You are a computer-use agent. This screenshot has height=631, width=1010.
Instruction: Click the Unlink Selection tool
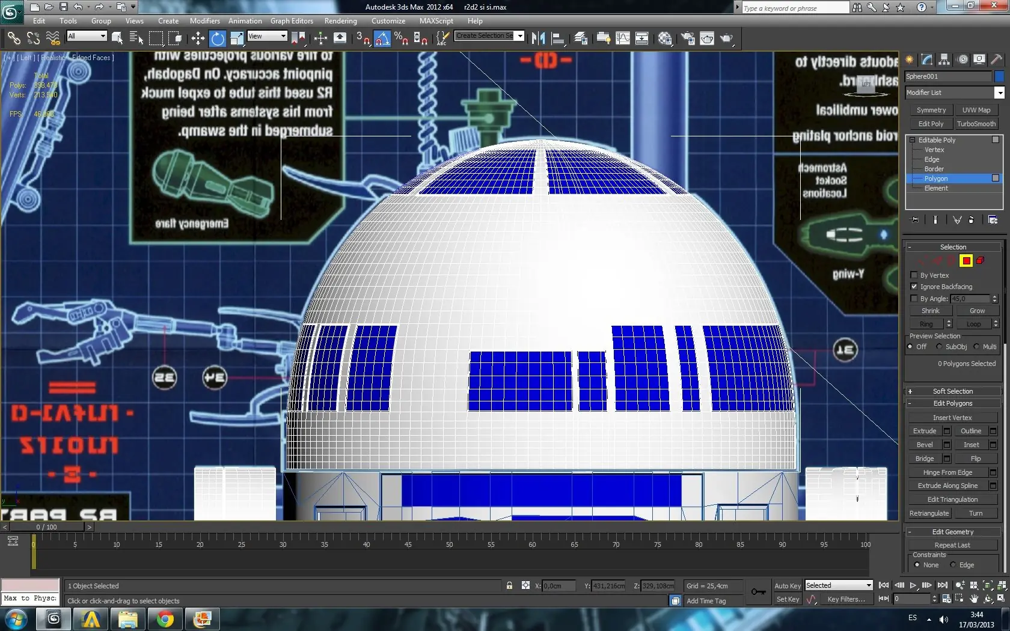click(33, 38)
